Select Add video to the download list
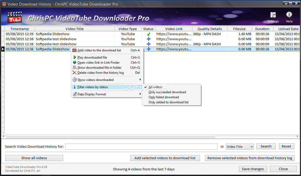 coord(107,50)
